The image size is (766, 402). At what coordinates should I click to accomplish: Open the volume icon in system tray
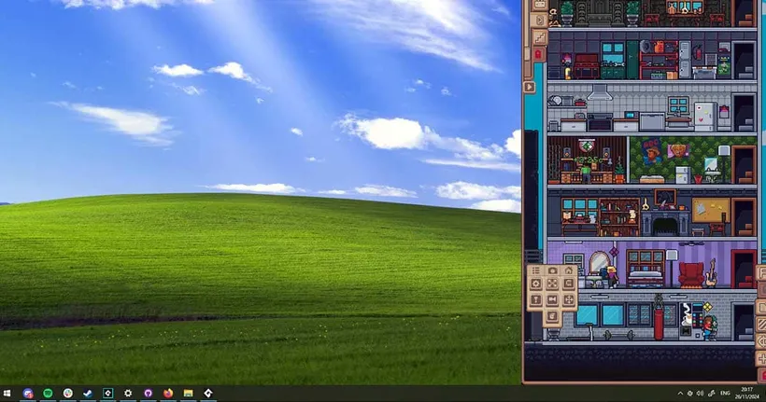[700, 394]
